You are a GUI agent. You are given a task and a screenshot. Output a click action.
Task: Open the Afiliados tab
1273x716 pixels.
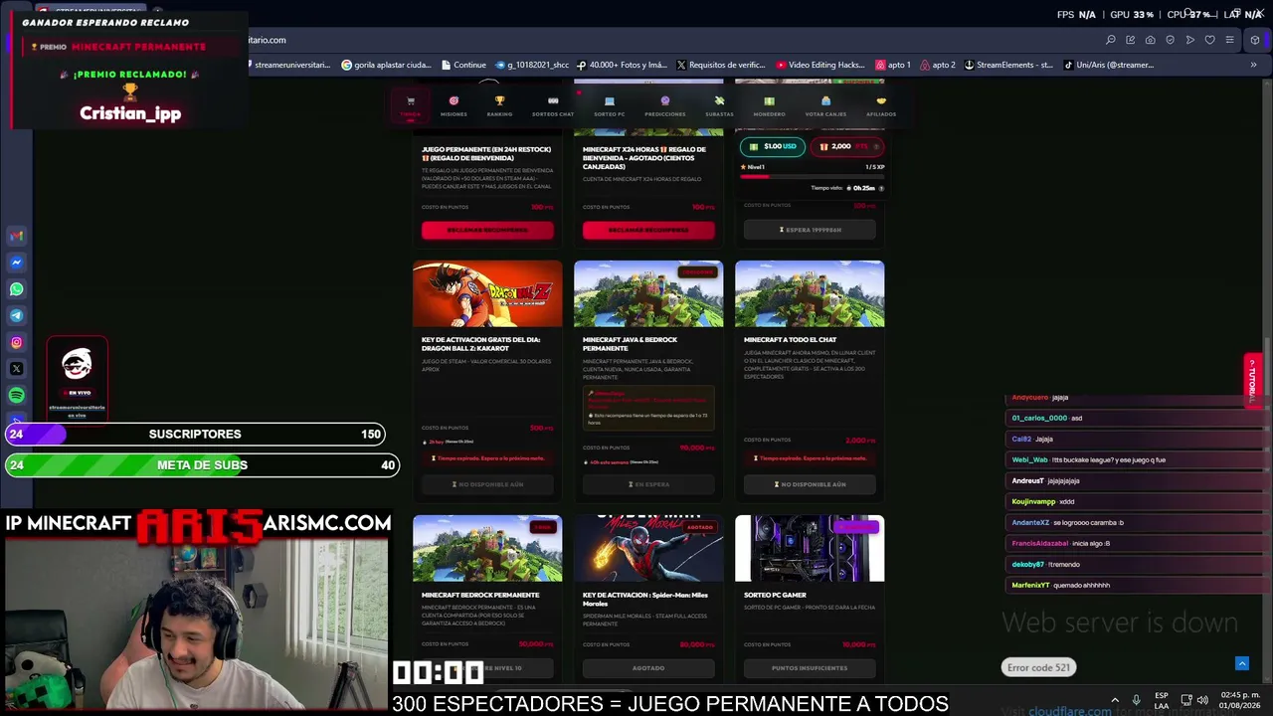(x=881, y=105)
